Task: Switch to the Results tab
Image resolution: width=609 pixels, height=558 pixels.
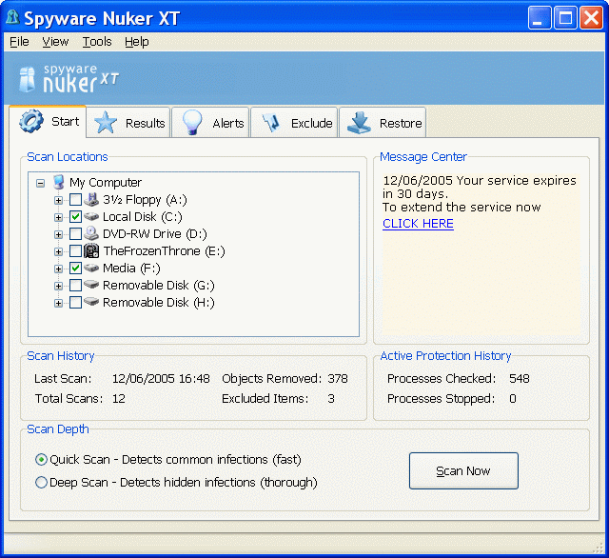Action: [128, 123]
